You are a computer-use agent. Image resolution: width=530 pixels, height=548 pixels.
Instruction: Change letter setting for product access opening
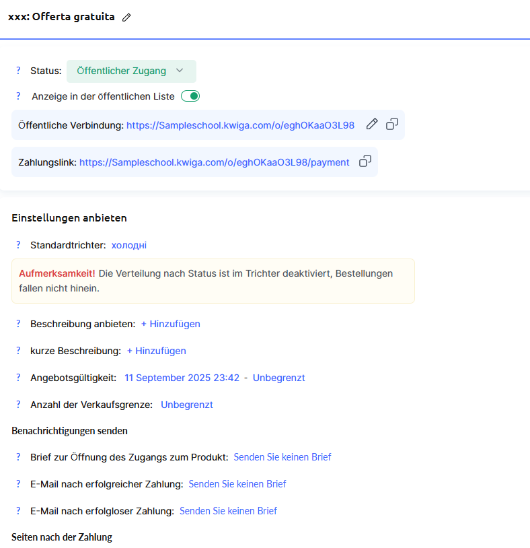click(282, 457)
